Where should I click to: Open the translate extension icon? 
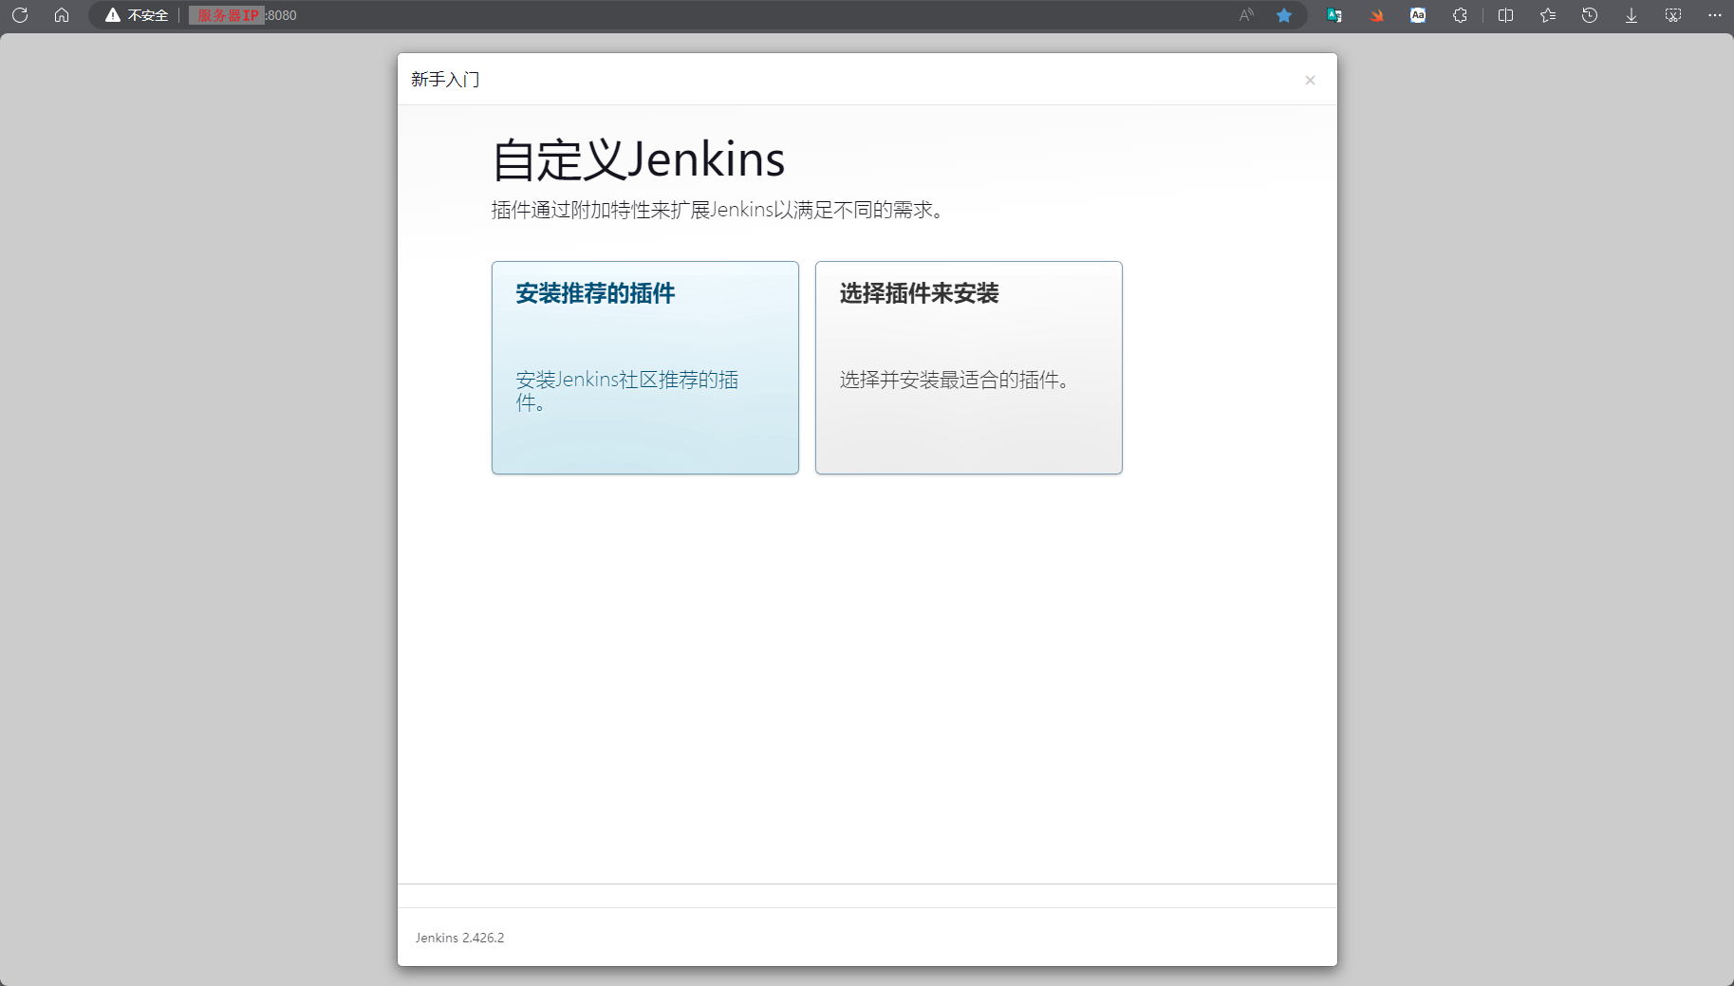point(1334,15)
